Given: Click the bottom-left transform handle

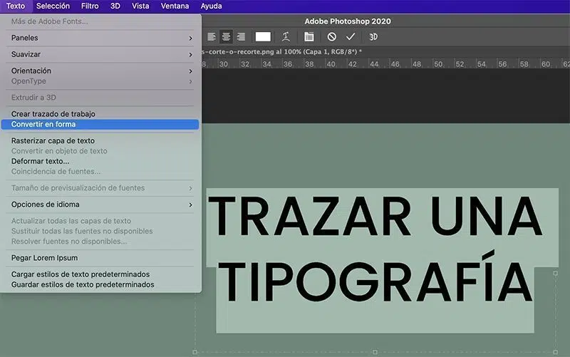Looking at the screenshot, I should click(195, 352).
